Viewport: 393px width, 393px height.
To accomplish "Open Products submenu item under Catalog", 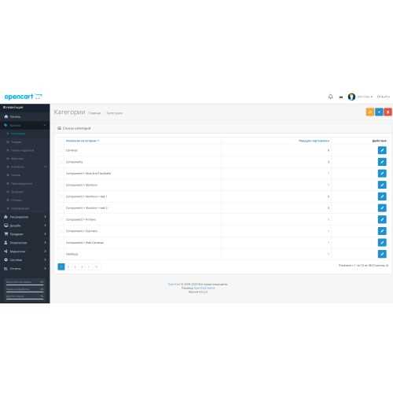I will pyautogui.click(x=17, y=142).
